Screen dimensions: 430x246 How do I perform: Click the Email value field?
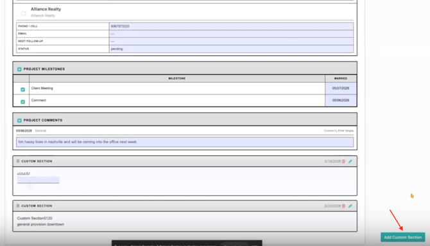coord(231,34)
